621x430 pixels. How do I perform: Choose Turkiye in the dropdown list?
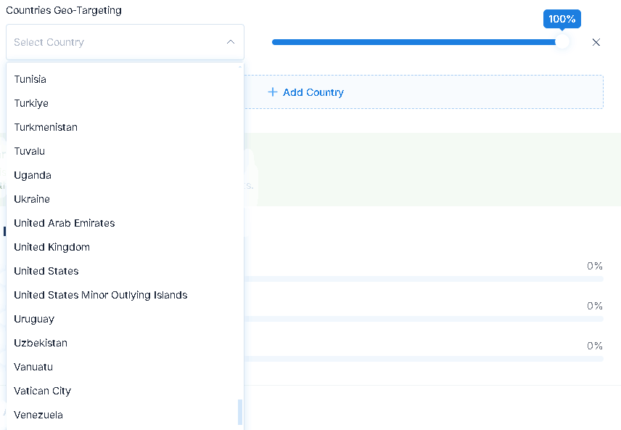point(126,103)
